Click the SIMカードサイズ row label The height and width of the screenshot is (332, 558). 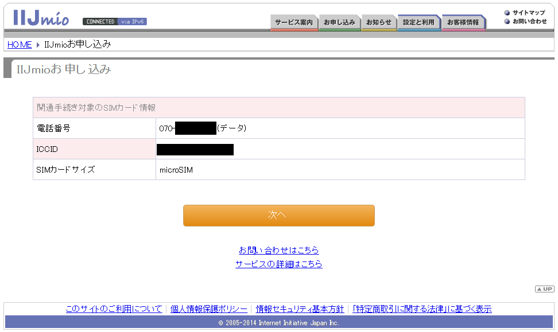[94, 170]
